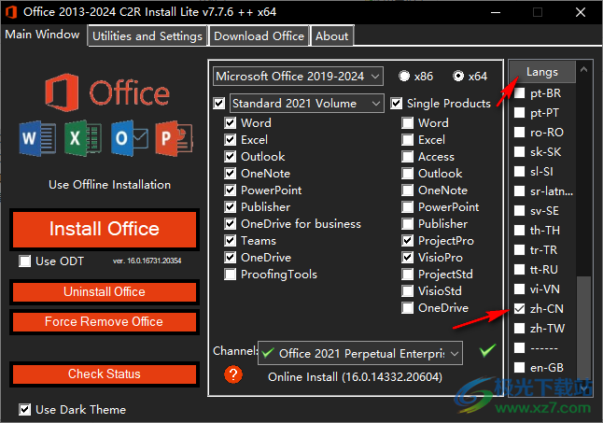Open the Download Office tab
The width and height of the screenshot is (603, 423).
click(x=259, y=35)
